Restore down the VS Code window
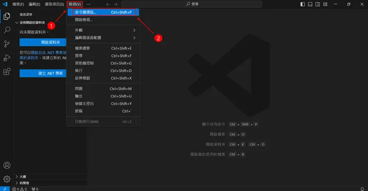Image resolution: width=368 pixels, height=191 pixels. click(349, 4)
